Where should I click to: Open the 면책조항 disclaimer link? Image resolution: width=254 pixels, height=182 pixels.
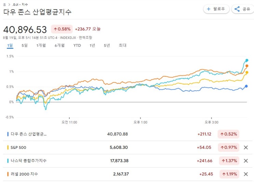[85, 37]
